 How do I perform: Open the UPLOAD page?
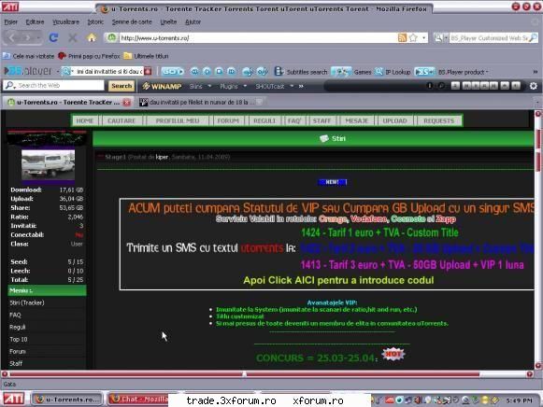394,120
